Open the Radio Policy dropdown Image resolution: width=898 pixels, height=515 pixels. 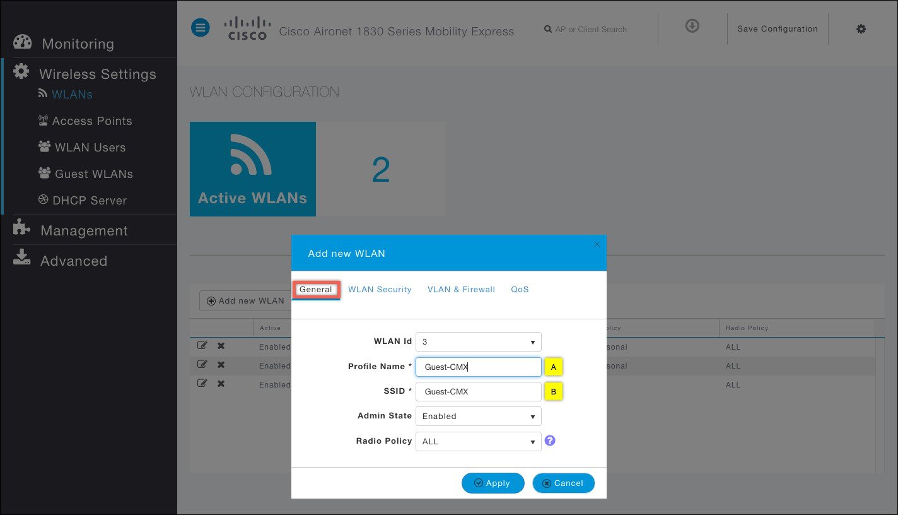click(x=533, y=441)
